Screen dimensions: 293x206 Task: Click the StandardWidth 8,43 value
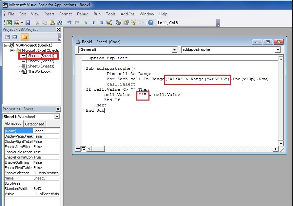click(46, 189)
